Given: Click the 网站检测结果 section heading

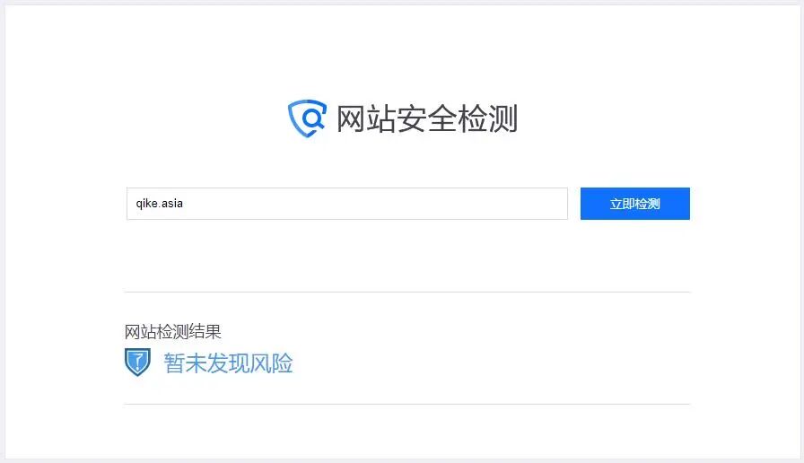Looking at the screenshot, I should point(172,332).
